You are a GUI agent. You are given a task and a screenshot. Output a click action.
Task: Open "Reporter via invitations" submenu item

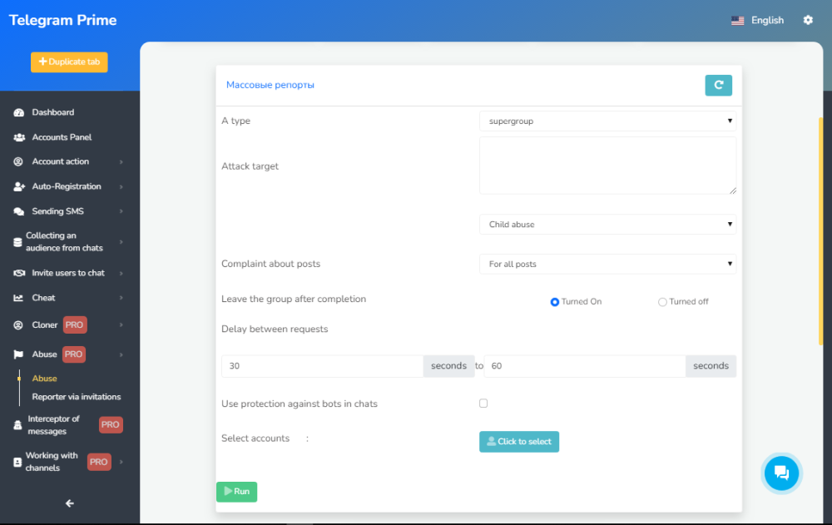pyautogui.click(x=77, y=397)
